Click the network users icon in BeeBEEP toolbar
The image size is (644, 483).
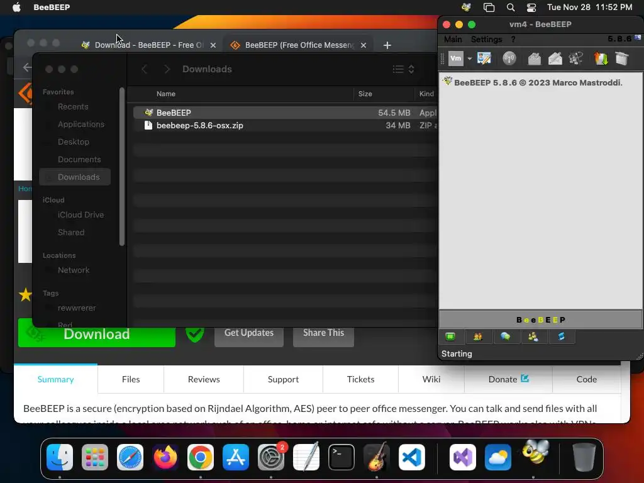576,58
